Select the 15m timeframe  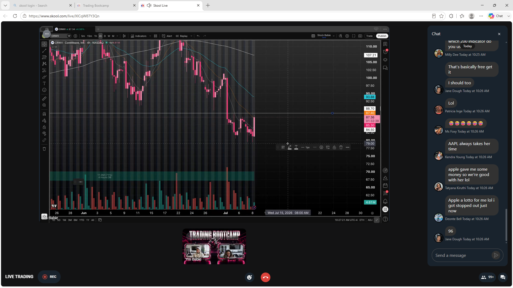[x=90, y=36]
